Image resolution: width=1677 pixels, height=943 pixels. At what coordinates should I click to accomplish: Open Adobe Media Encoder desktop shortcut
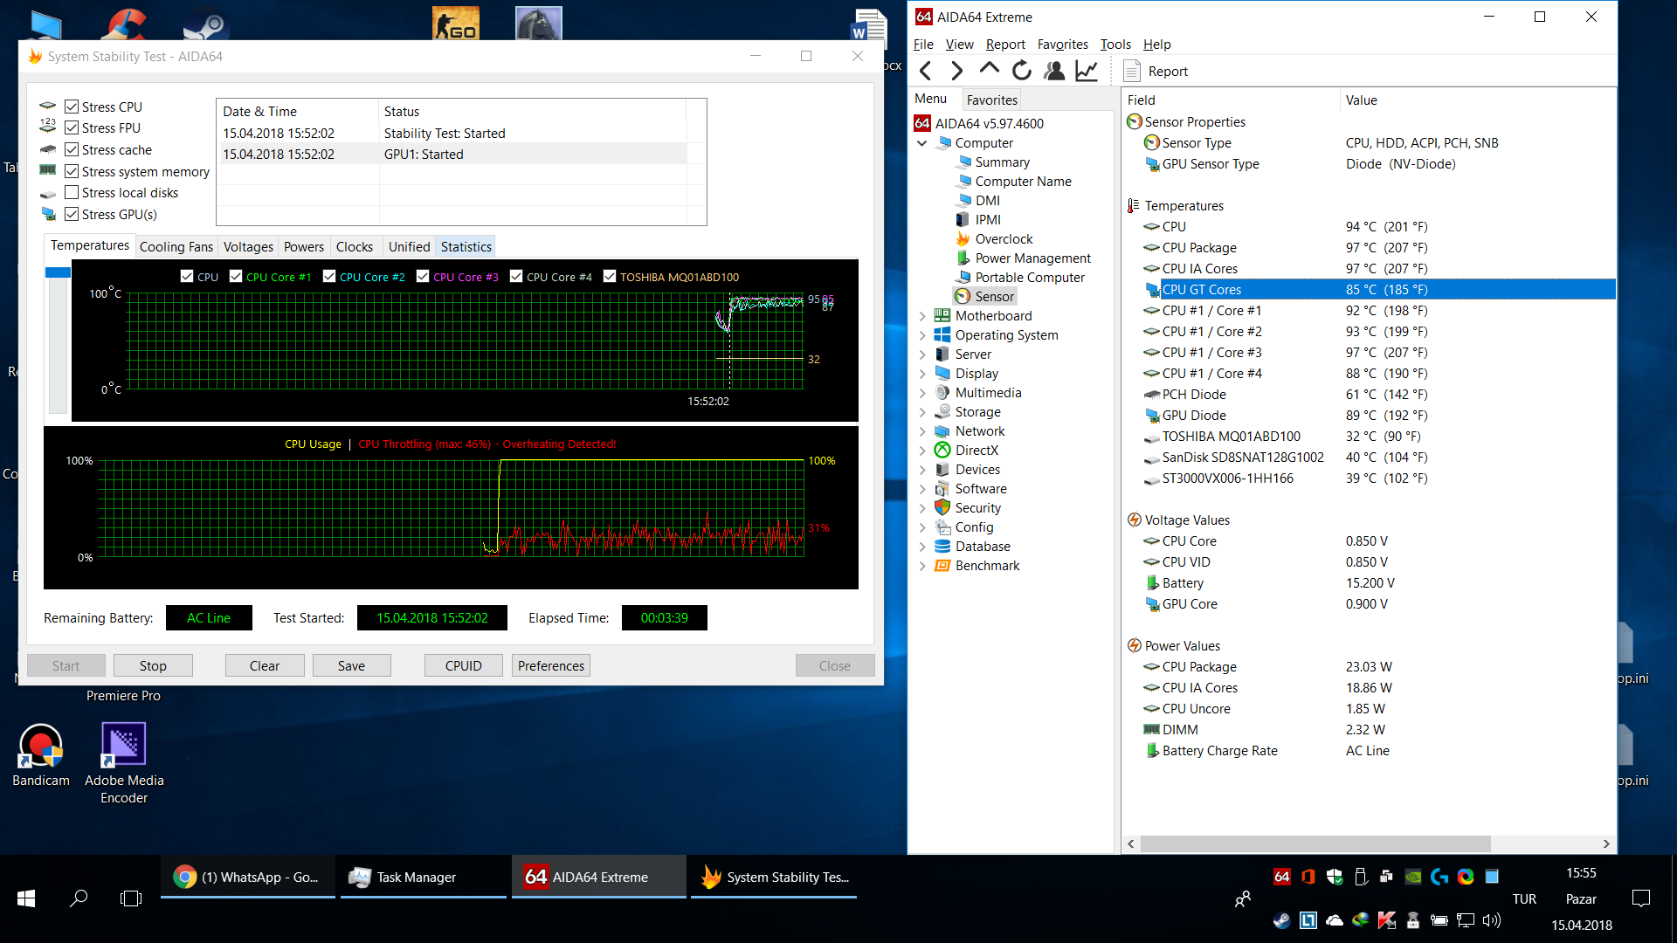click(x=124, y=763)
